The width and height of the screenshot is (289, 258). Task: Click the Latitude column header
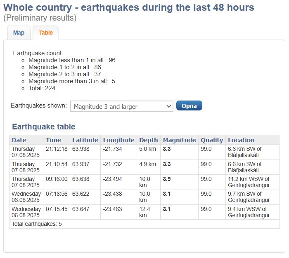[85, 140]
